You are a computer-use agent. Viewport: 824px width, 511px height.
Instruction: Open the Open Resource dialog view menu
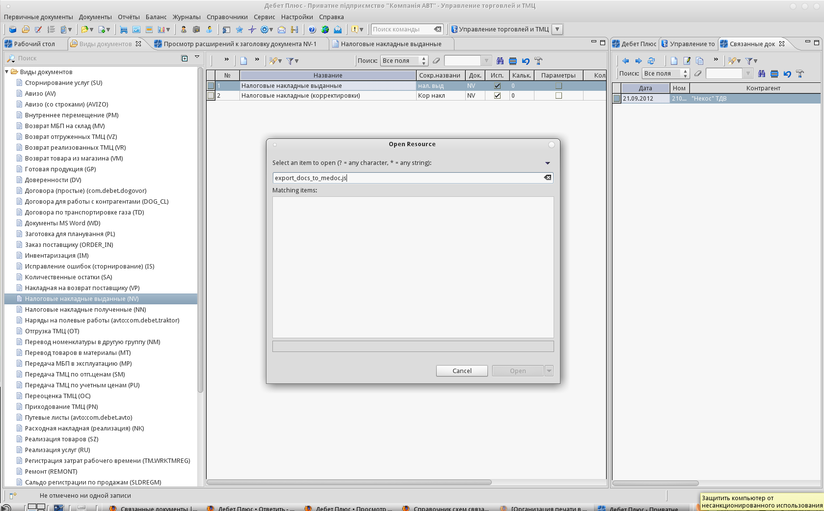click(x=548, y=163)
